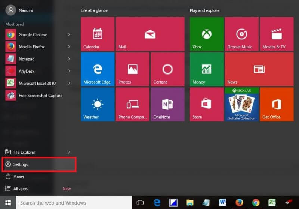Open Chrome from the taskbar
The image size is (299, 209).
[x=256, y=203]
